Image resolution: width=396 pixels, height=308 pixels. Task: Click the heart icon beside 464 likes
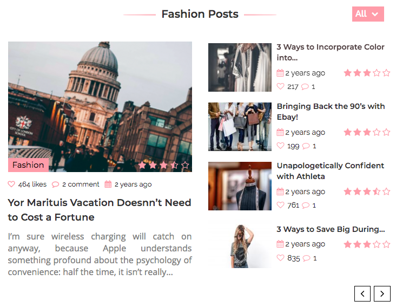(11, 184)
